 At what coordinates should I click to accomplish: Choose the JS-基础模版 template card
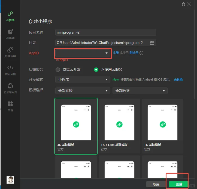click(x=76, y=126)
